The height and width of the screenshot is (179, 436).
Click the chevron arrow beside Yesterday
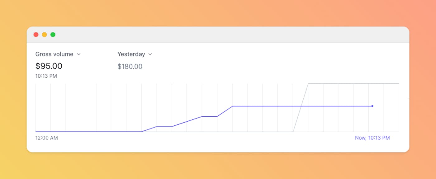[150, 54]
